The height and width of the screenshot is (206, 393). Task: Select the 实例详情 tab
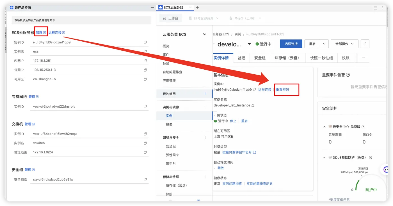221,58
